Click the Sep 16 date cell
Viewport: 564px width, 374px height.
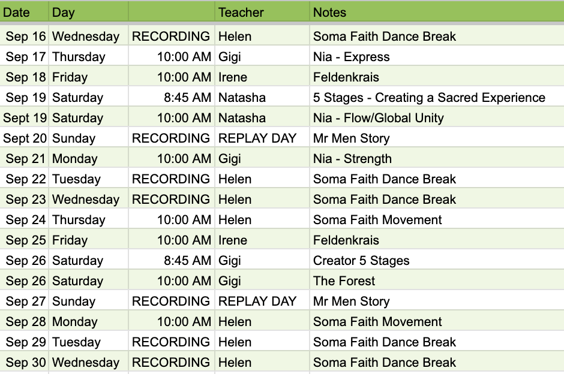click(24, 36)
